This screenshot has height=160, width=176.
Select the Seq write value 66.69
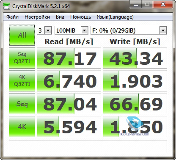pos(135,104)
